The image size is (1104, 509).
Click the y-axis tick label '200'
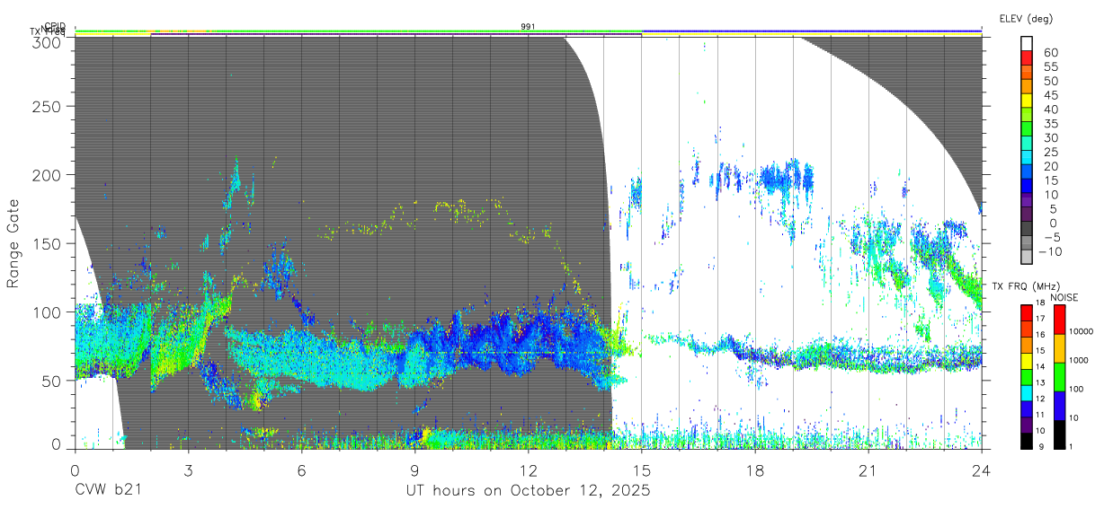(47, 174)
